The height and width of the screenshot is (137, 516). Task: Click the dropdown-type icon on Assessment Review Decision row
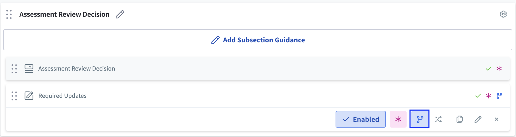tap(29, 68)
